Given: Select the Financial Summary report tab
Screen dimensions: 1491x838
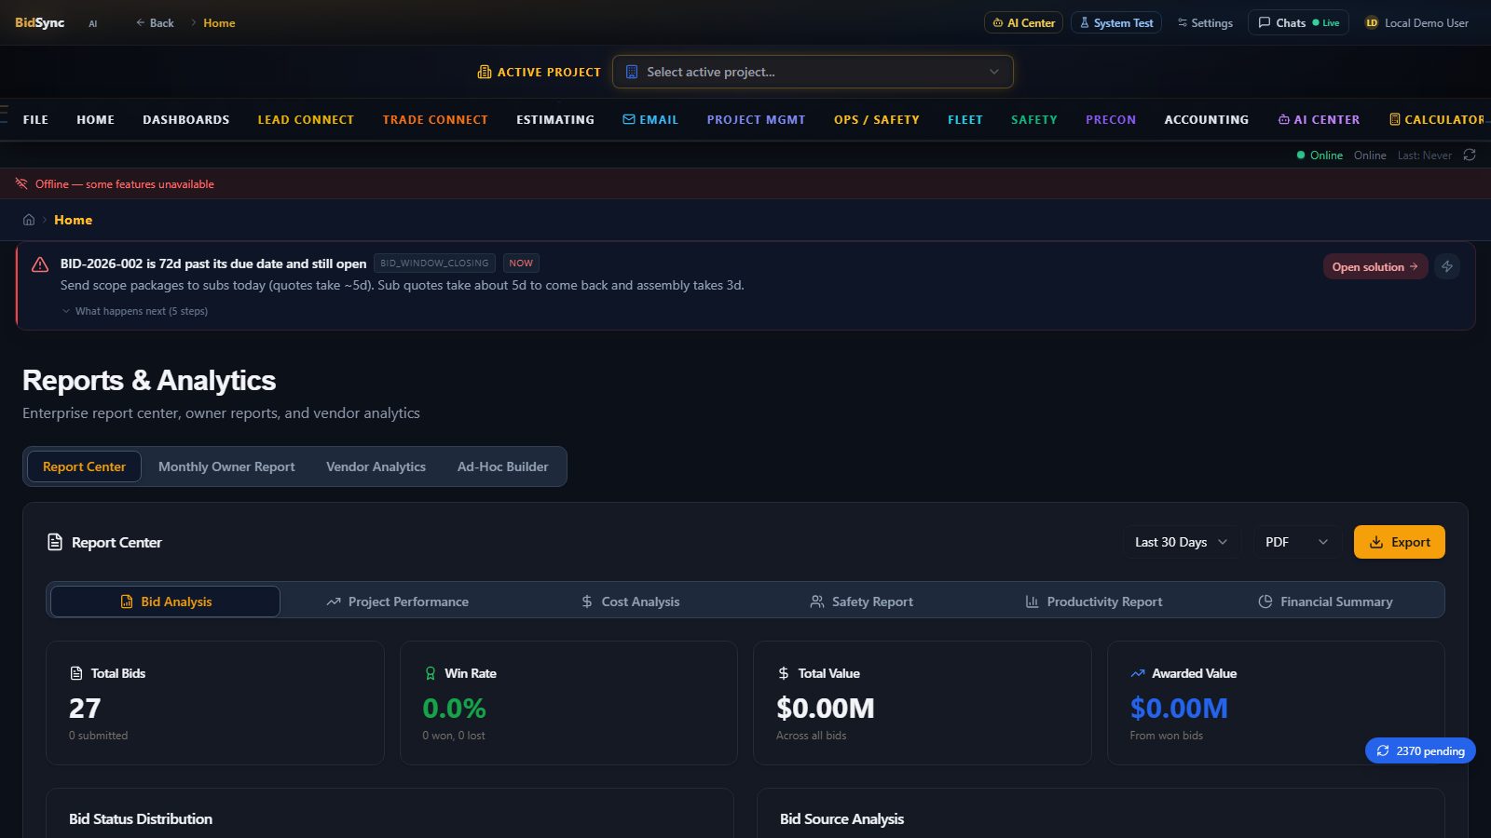Looking at the screenshot, I should click(x=1325, y=601).
